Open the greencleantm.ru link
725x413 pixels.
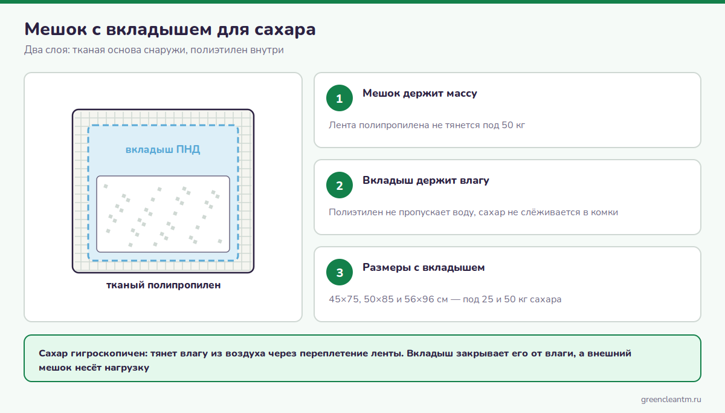pos(671,400)
